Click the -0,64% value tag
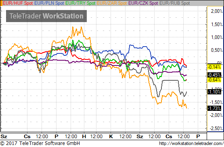 (214, 80)
